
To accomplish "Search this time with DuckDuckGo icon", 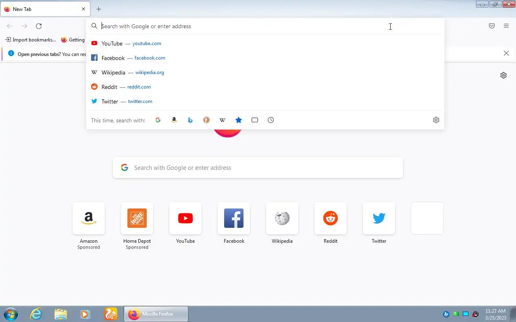I will 206,120.
